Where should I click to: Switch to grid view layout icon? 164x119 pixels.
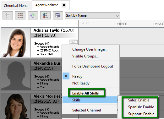point(20,15)
